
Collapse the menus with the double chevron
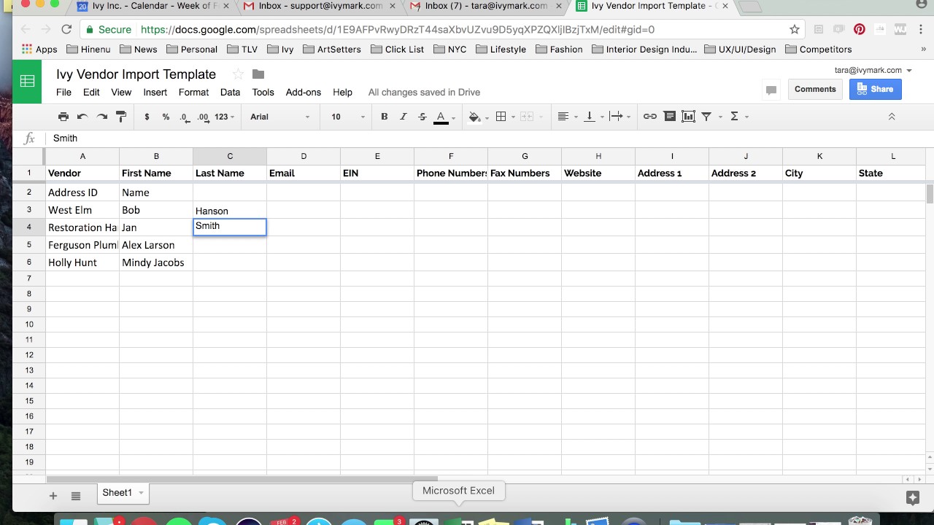(x=891, y=117)
